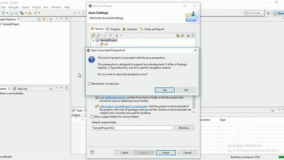The image size is (284, 160).
Task: Click Browse for default output folder
Action: [185, 128]
